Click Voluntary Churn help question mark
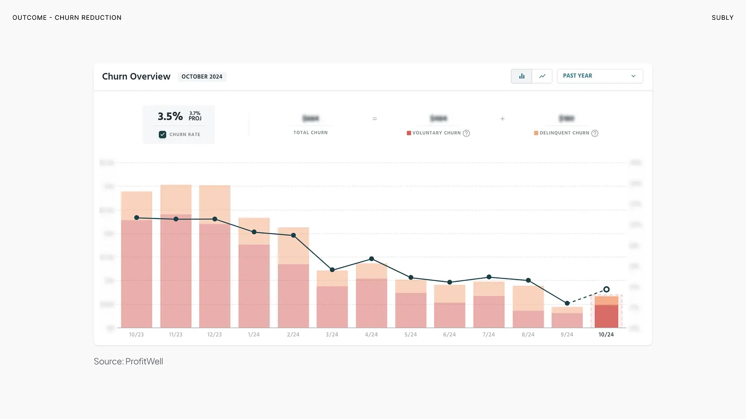Image resolution: width=746 pixels, height=419 pixels. coord(466,133)
